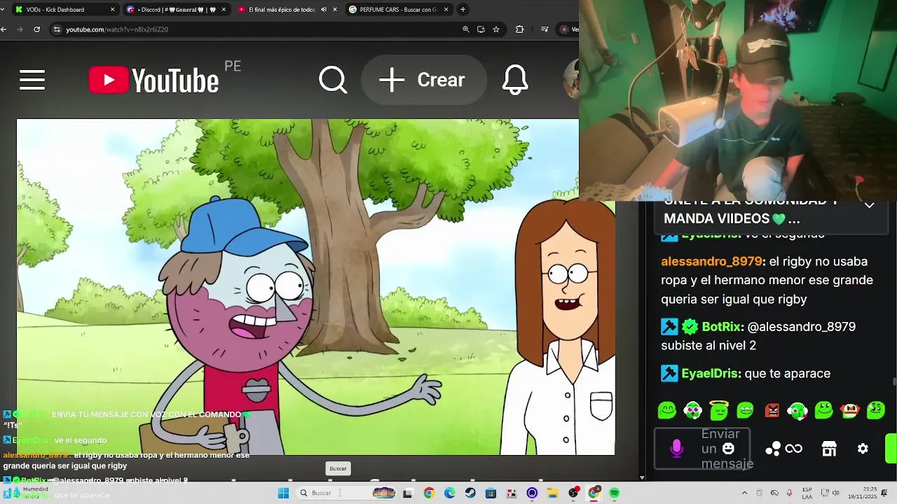Go back in browser history
Viewport: 897px width, 504px height.
[x=4, y=29]
